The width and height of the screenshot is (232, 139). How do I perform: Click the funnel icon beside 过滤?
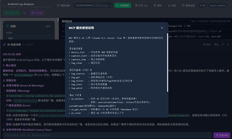pos(7,26)
